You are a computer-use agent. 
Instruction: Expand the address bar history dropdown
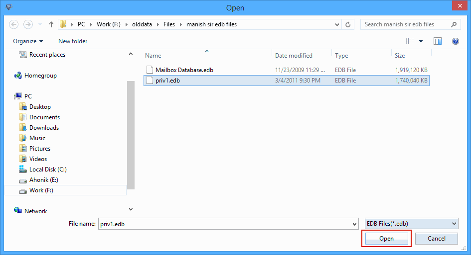coord(337,24)
